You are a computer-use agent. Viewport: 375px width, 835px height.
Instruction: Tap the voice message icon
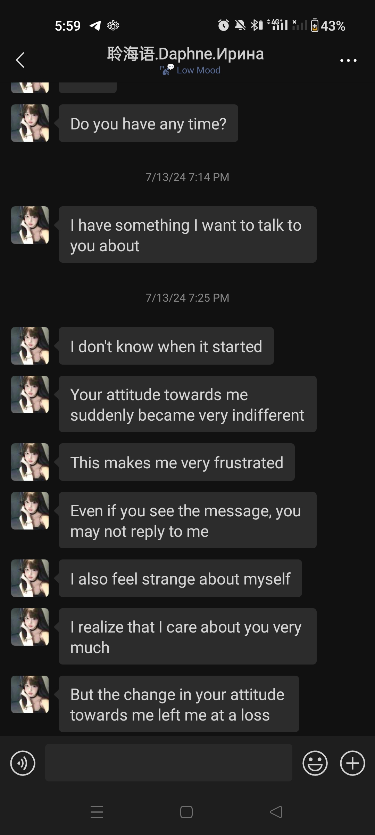click(23, 763)
